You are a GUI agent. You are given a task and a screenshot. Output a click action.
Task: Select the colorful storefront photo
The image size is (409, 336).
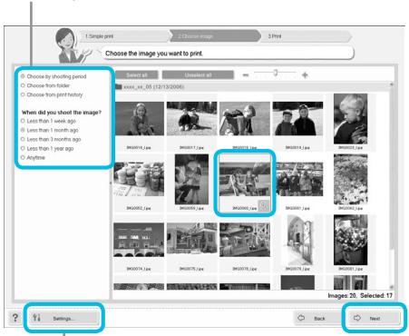point(245,240)
